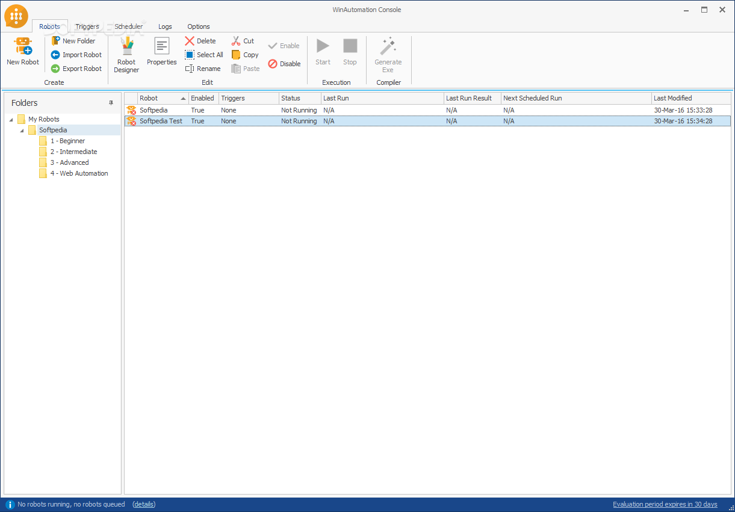The width and height of the screenshot is (735, 512).
Task: Import Robot from file
Action: coord(76,55)
